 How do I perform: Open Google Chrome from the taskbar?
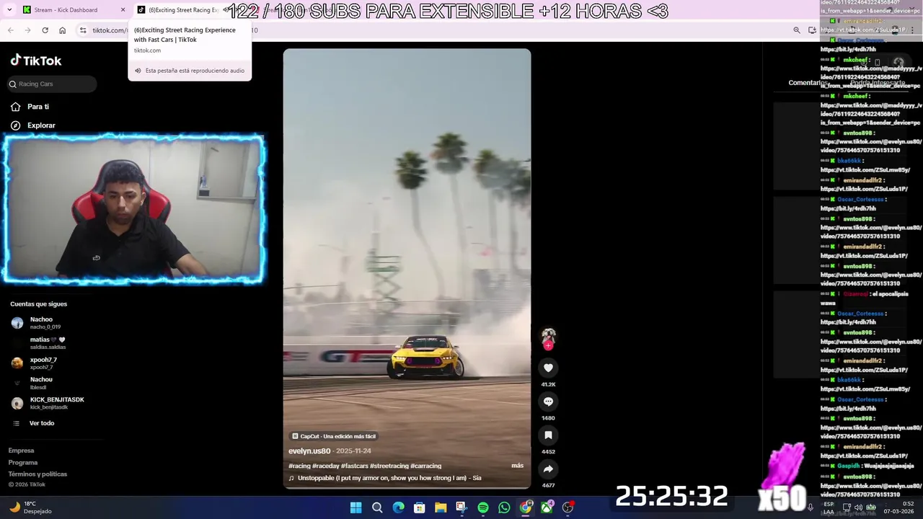click(526, 507)
